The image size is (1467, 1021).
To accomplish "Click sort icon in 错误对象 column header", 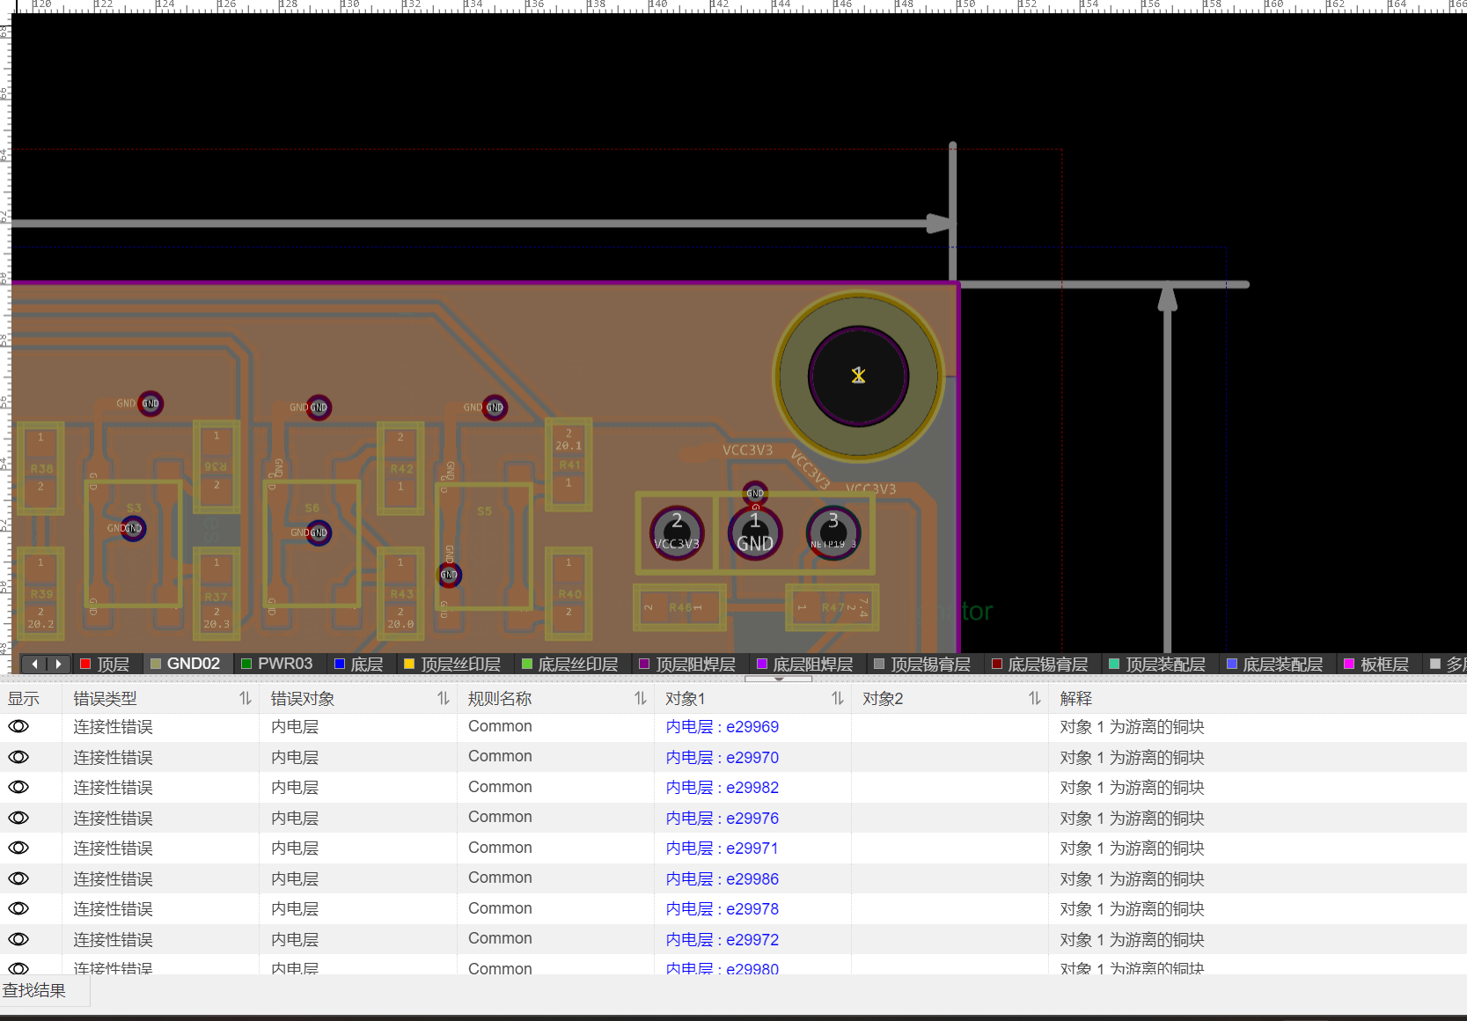I will point(444,699).
